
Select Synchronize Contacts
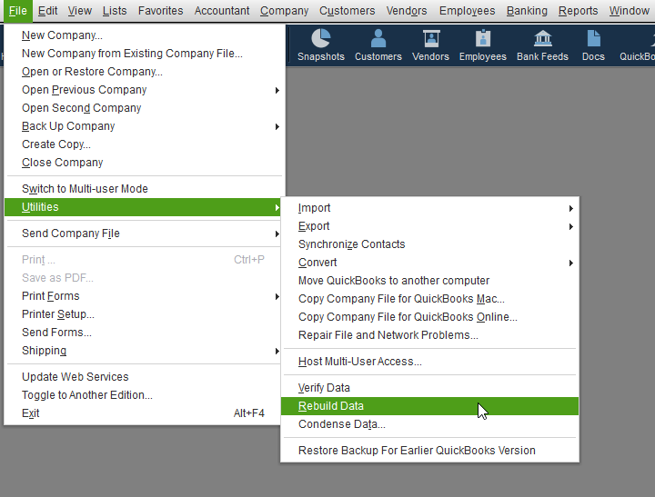429,244
